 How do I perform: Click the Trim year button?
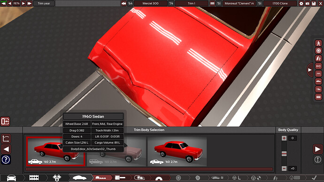click(44, 3)
